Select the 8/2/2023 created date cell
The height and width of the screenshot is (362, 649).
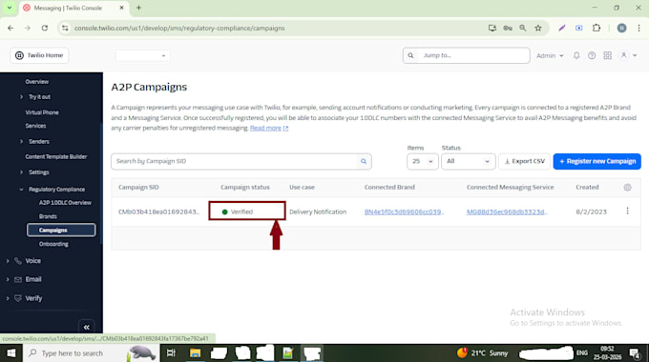click(x=591, y=211)
